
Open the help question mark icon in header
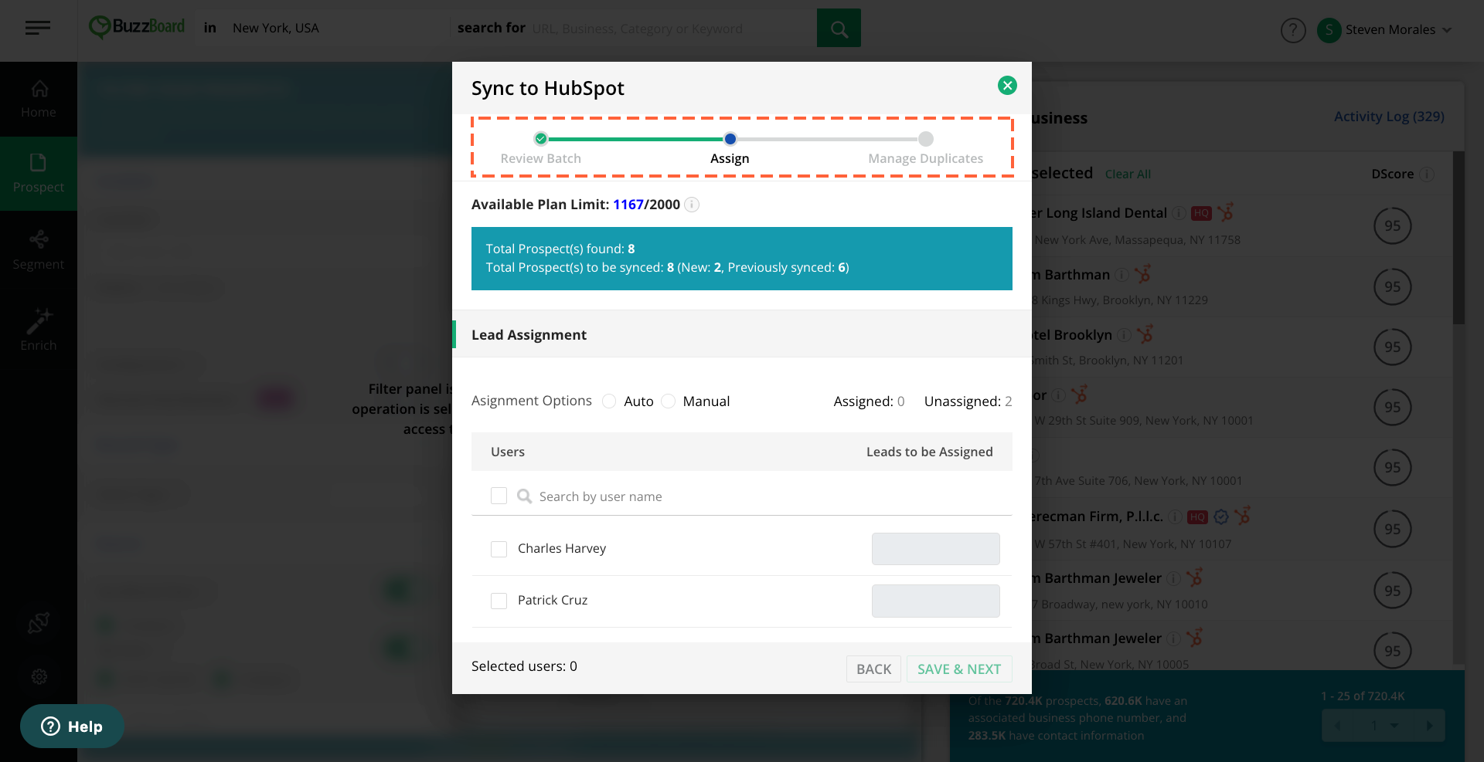1293,30
